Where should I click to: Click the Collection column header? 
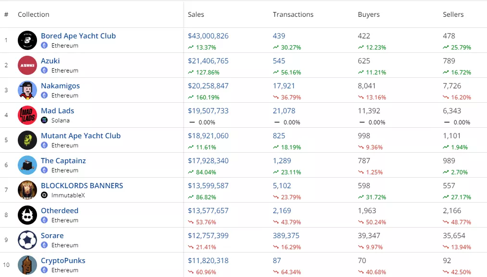pos(34,14)
